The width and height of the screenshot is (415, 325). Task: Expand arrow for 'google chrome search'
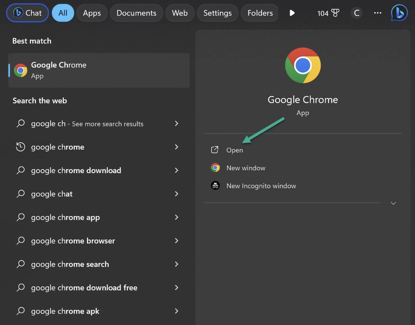click(177, 264)
